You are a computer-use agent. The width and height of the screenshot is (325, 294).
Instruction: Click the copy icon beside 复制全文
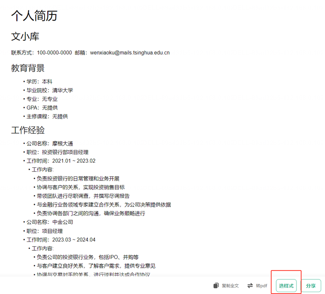coord(216,286)
